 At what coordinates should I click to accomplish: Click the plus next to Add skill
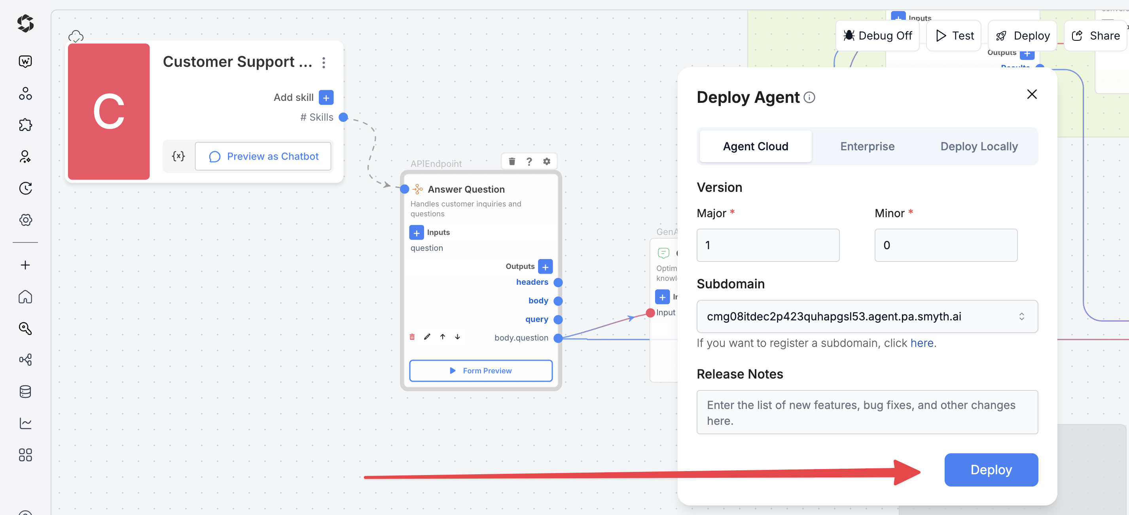click(326, 97)
